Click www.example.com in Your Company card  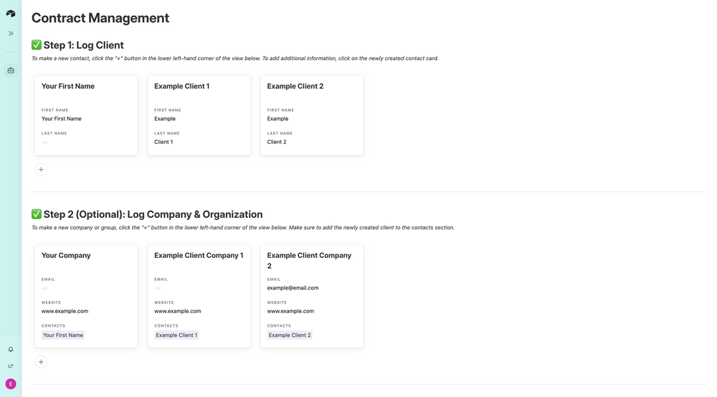(65, 311)
